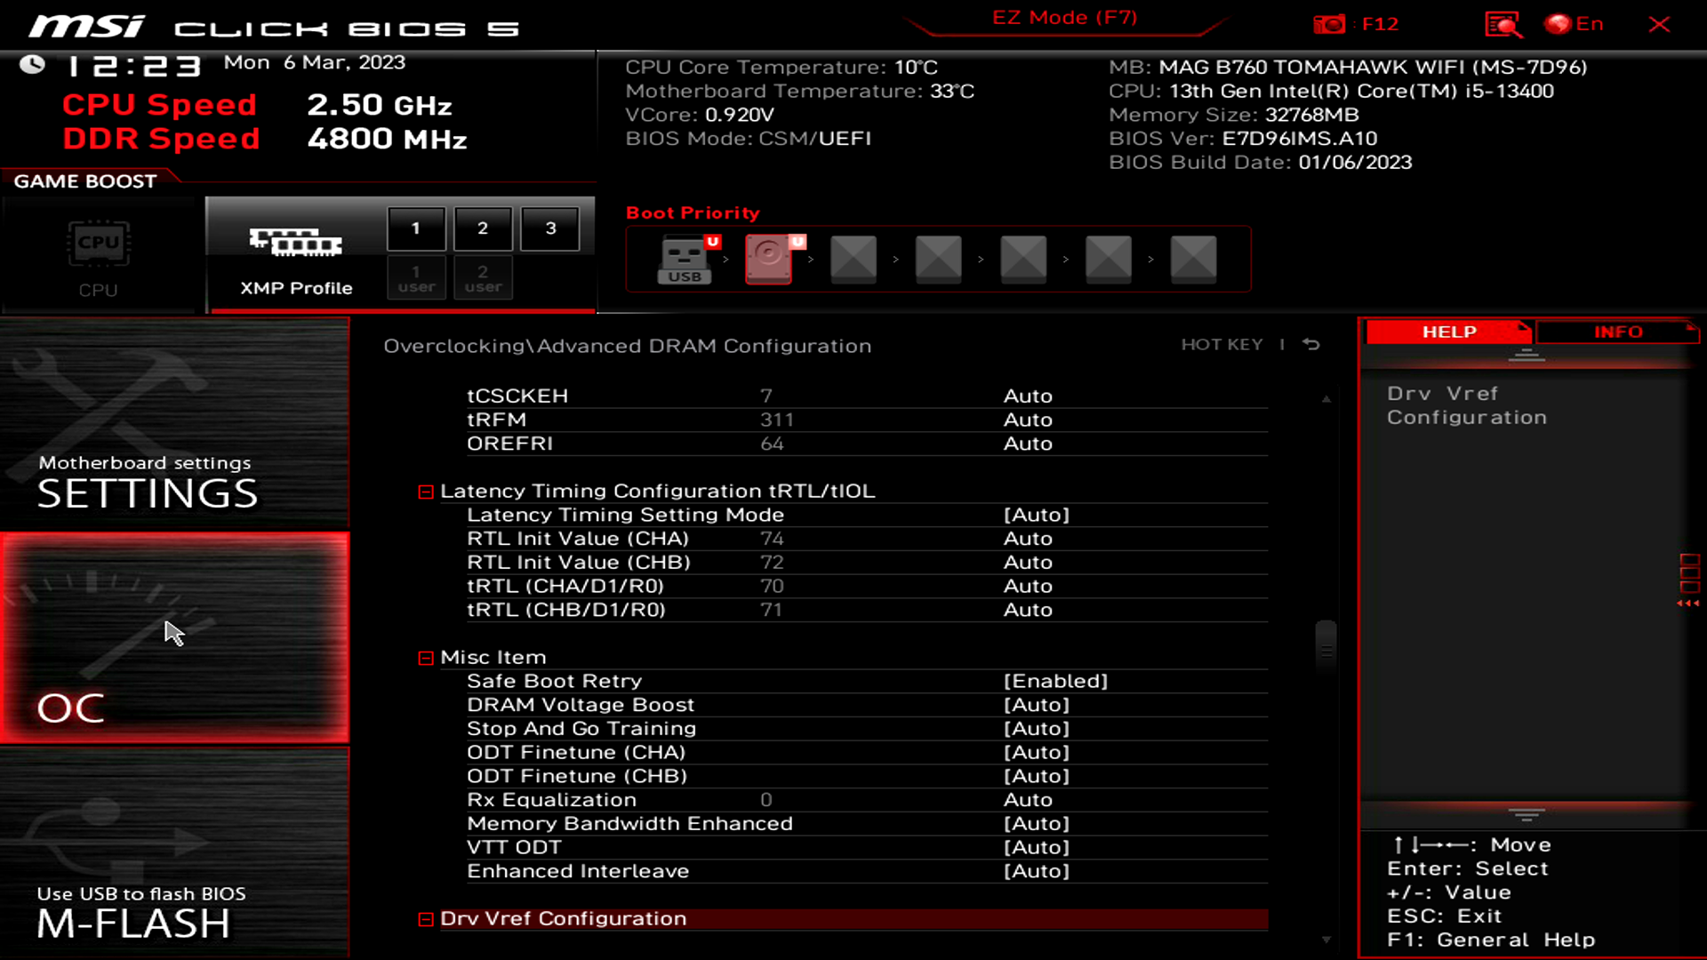Edit tRFM Auto value field

pyautogui.click(x=1028, y=420)
